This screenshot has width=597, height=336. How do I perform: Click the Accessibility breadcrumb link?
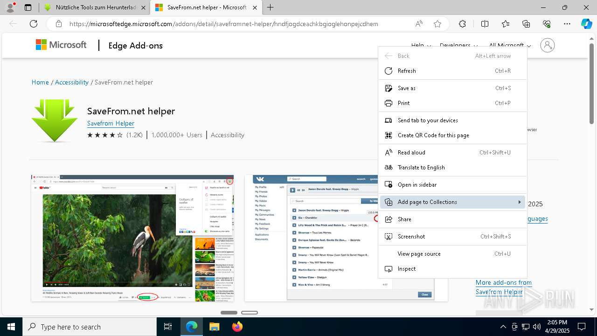click(x=72, y=82)
